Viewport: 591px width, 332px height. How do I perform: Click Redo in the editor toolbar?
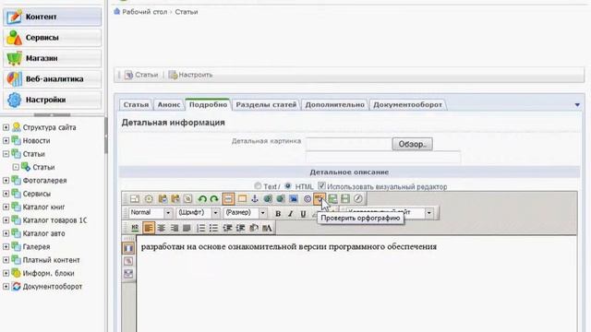(214, 199)
